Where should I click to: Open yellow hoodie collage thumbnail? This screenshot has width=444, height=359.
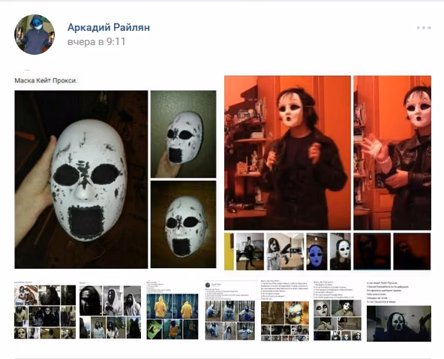pos(172,310)
